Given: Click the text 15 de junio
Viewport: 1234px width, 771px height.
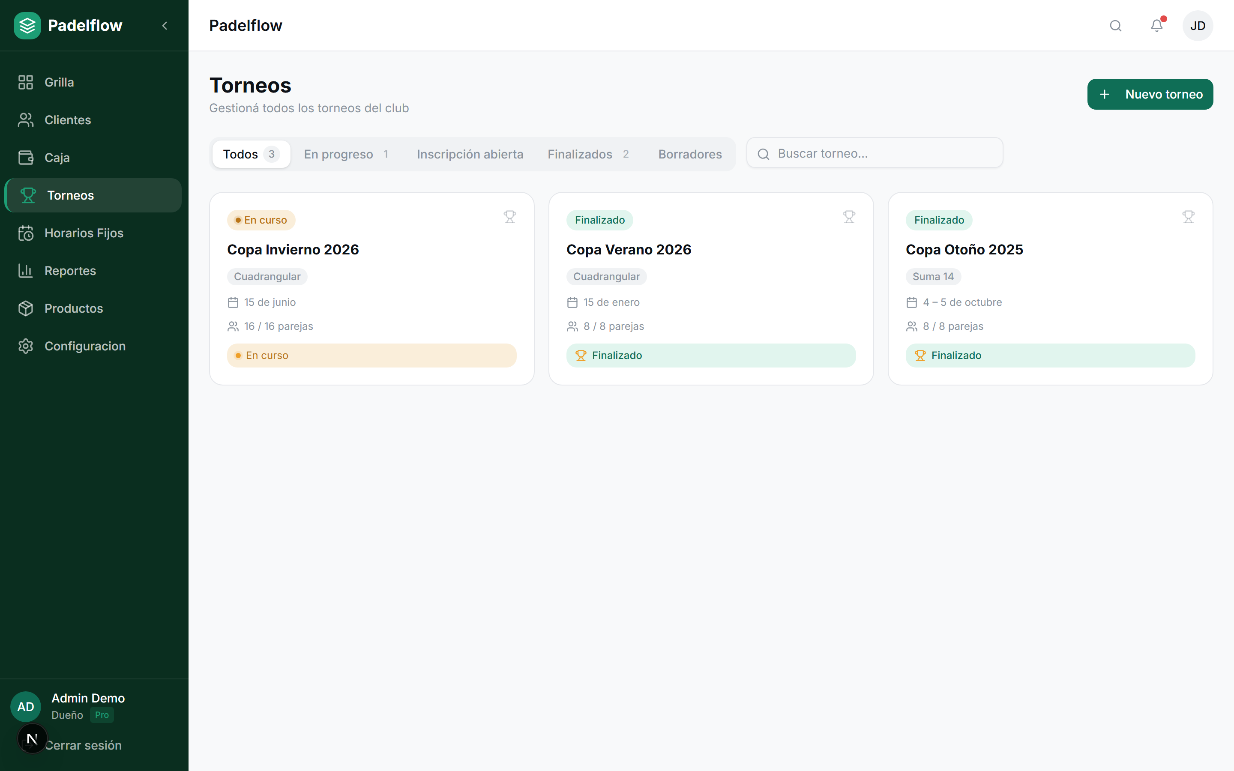Looking at the screenshot, I should 270,302.
